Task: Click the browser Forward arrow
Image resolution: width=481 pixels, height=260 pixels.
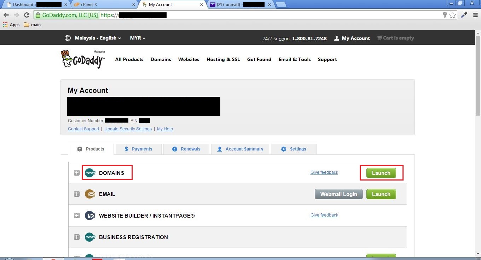Action: coord(16,15)
